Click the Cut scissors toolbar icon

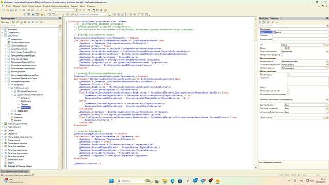[16, 10]
